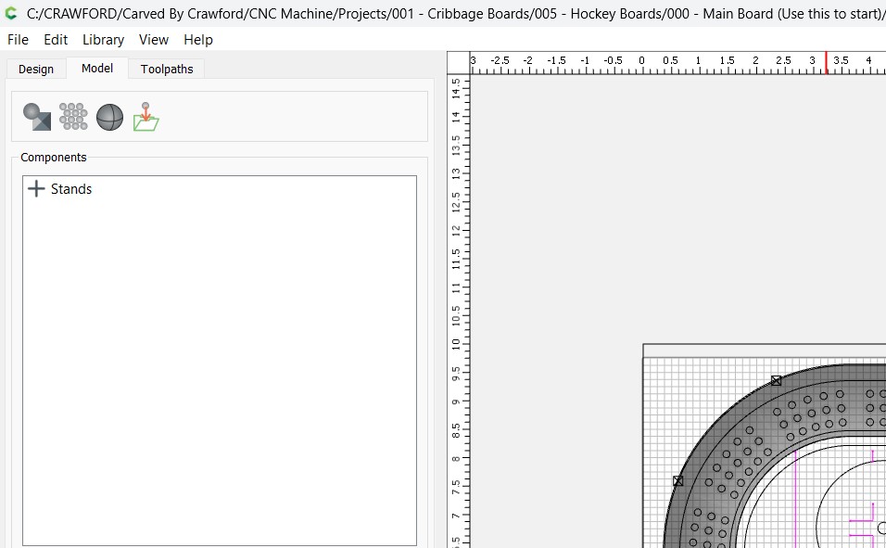Select the upper crossed-square node on board curve
Screen dimensions: 886x548
coord(777,381)
